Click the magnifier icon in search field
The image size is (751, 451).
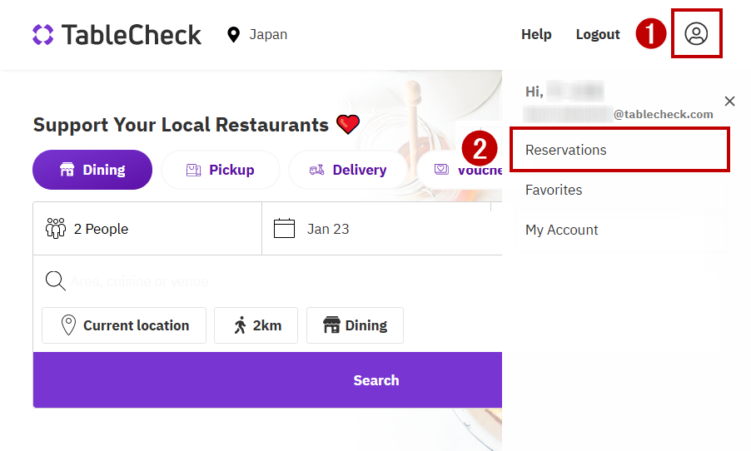click(x=56, y=281)
